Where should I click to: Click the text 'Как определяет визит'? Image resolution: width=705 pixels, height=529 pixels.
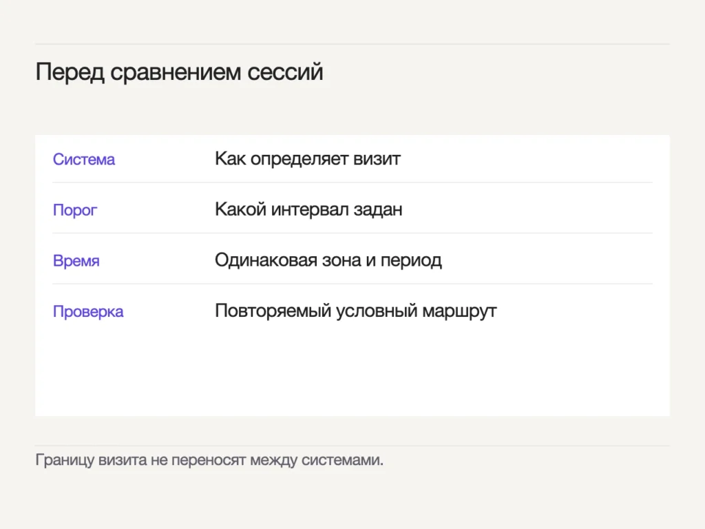point(308,159)
